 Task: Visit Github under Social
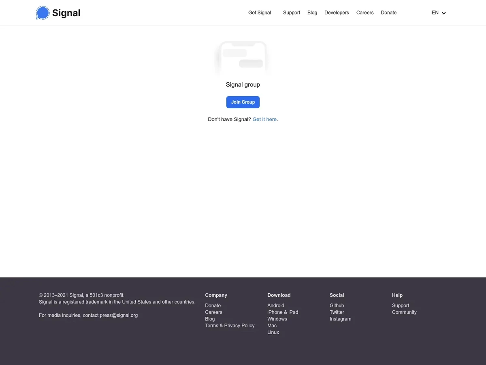(337, 306)
